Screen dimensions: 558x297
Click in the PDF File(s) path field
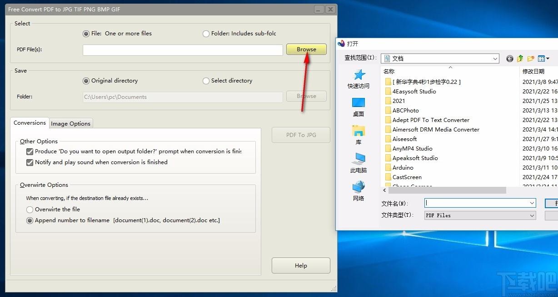[183, 50]
